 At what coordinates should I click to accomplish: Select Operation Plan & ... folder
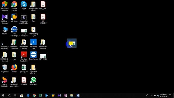click(x=33, y=70)
